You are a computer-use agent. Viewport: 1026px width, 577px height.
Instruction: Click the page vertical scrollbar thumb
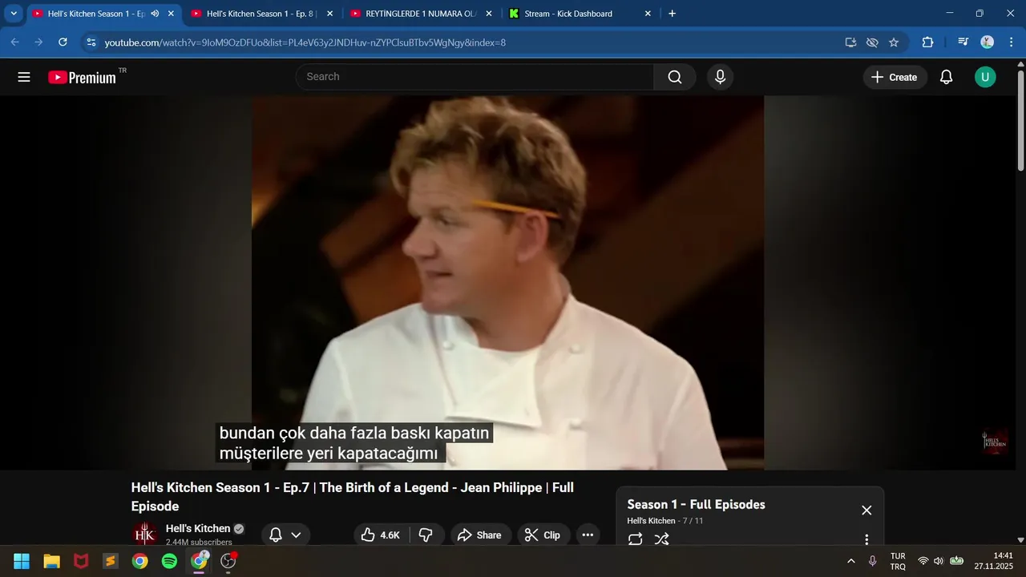[x=1020, y=120]
